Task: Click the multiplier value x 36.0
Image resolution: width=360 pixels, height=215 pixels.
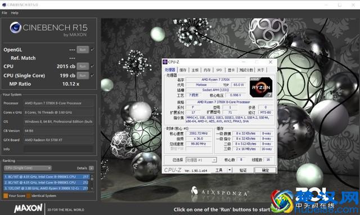Action: (199, 139)
